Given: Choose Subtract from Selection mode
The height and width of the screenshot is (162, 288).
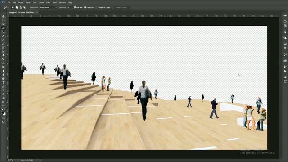Looking at the screenshot, I should point(21,8).
